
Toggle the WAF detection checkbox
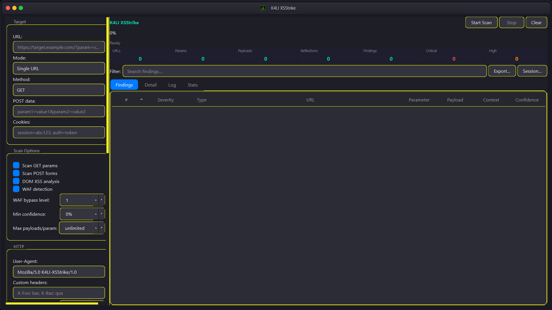point(16,189)
